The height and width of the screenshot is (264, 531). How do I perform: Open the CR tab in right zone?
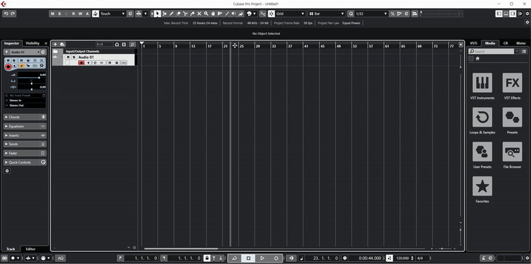(x=505, y=43)
